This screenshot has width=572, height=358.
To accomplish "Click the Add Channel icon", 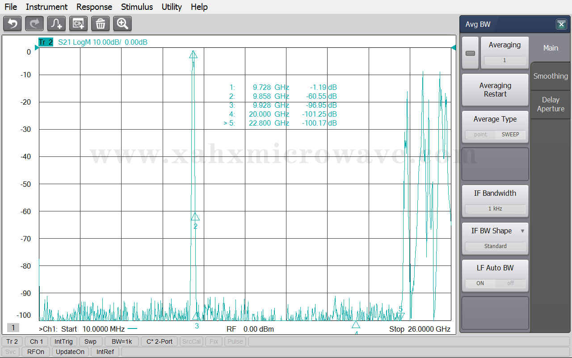I will click(78, 24).
